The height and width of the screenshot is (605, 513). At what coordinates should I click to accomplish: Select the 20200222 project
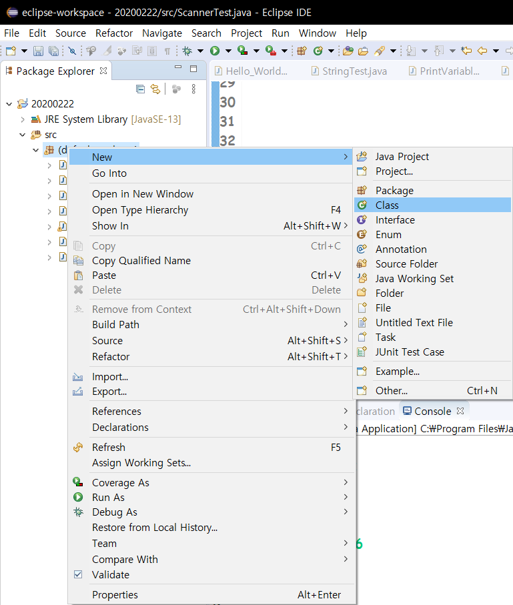click(53, 104)
